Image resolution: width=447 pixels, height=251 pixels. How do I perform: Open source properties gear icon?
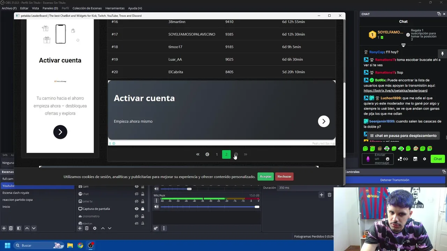(x=95, y=228)
